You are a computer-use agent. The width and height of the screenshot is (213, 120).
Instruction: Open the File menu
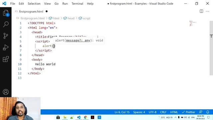[x=13, y=4]
